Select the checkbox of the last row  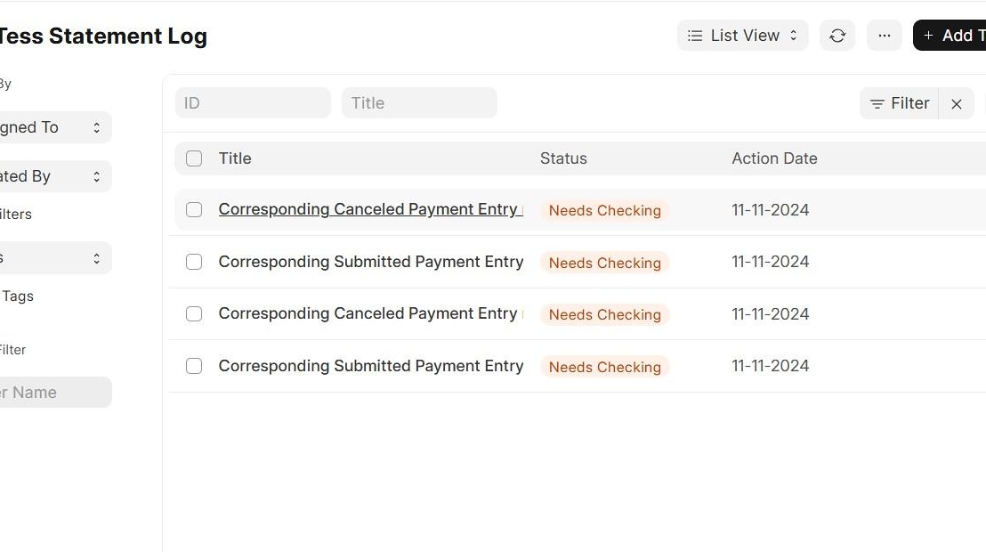(x=194, y=366)
